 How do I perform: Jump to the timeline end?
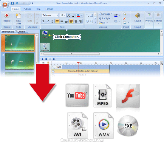click(54, 59)
